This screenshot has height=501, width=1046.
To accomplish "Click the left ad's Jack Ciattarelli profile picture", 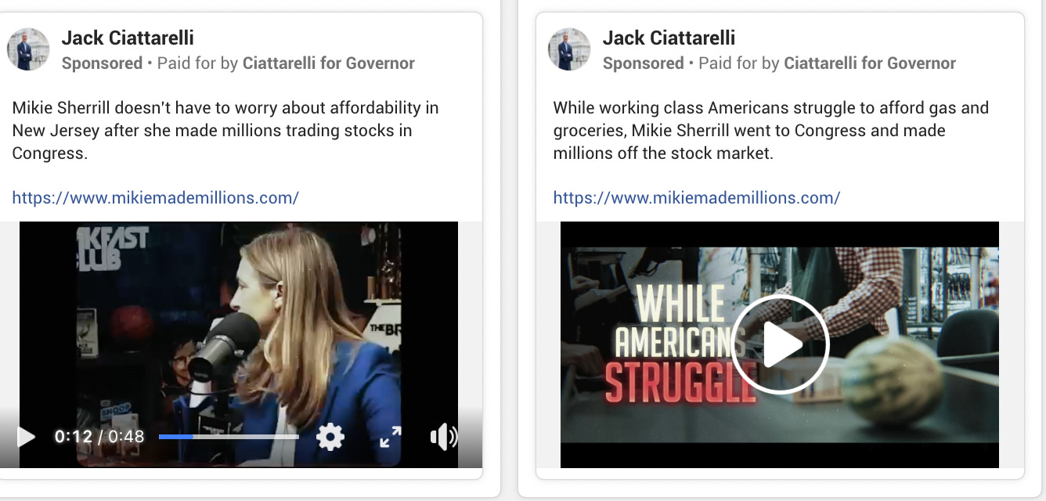I will (x=28, y=49).
